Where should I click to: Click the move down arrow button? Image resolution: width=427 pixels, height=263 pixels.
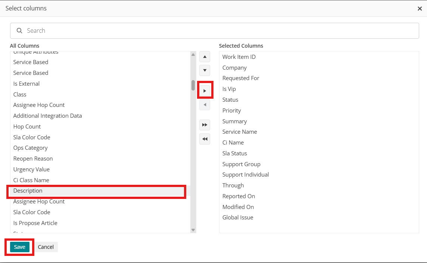(205, 70)
